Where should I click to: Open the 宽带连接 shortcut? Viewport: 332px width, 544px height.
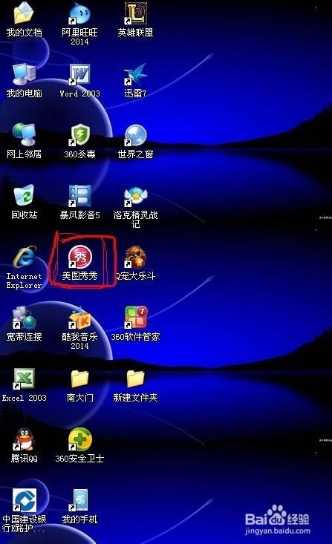tap(24, 318)
